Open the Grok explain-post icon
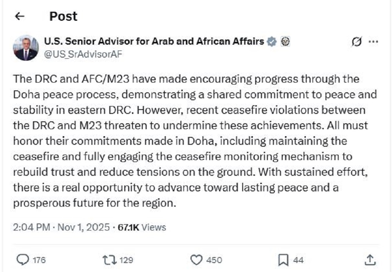The image size is (392, 272). pos(357,42)
